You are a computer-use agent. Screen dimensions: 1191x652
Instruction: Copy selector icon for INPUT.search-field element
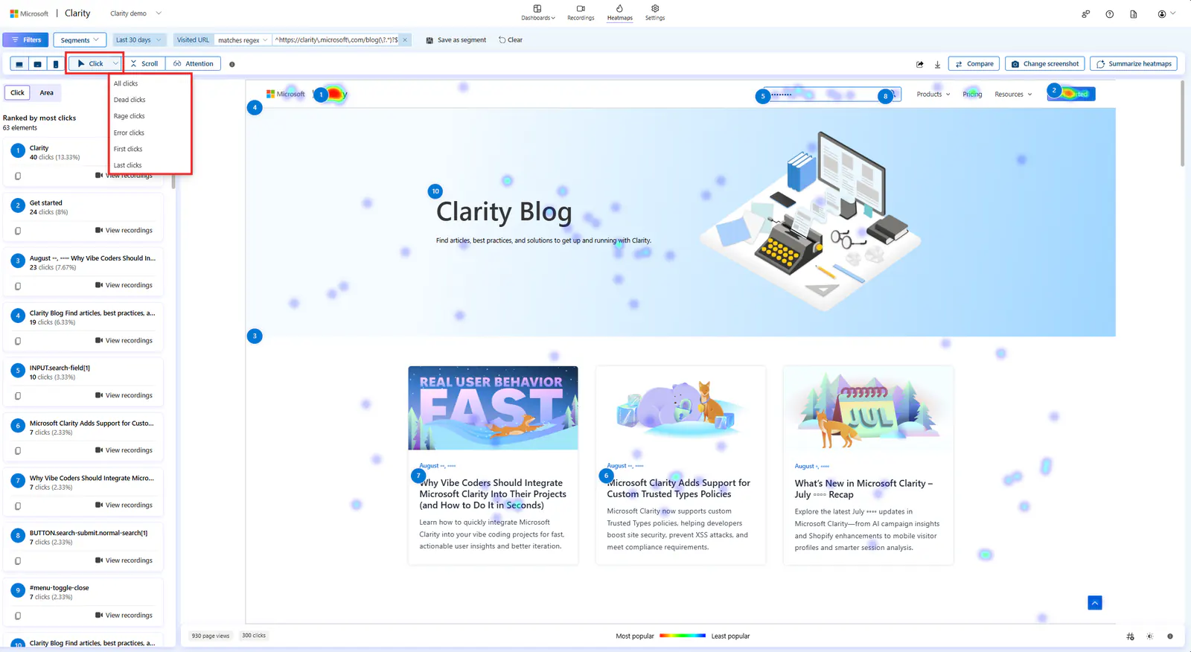pos(18,396)
